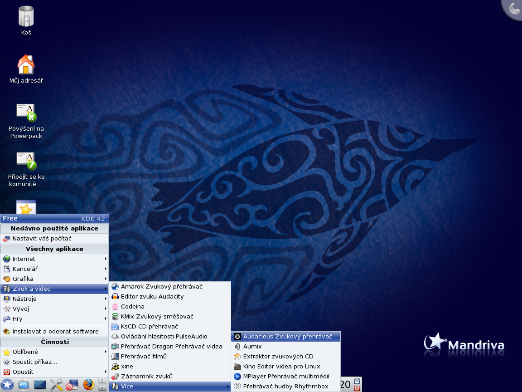Image resolution: width=522 pixels, height=392 pixels.
Task: Click Instalovat a odebrat software
Action: point(54,332)
